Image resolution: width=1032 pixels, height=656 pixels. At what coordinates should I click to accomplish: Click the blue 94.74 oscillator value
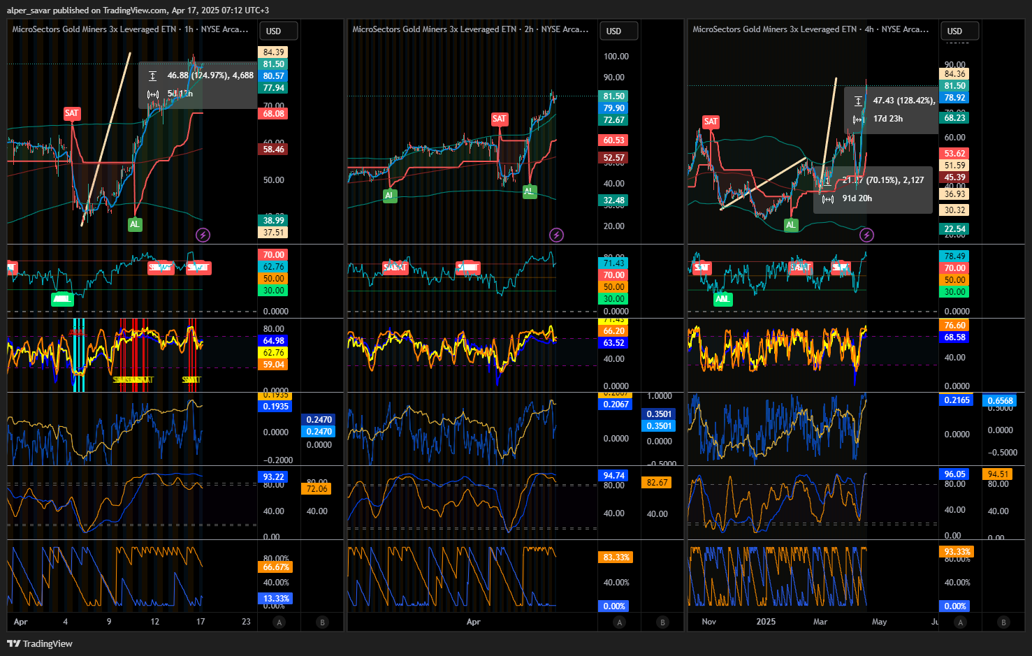(x=613, y=476)
